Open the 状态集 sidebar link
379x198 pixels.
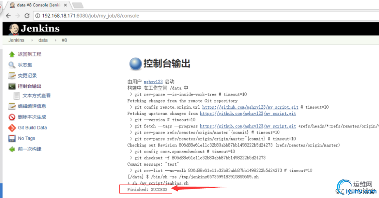25,65
